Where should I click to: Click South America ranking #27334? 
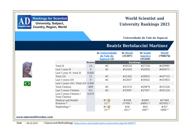145,66
